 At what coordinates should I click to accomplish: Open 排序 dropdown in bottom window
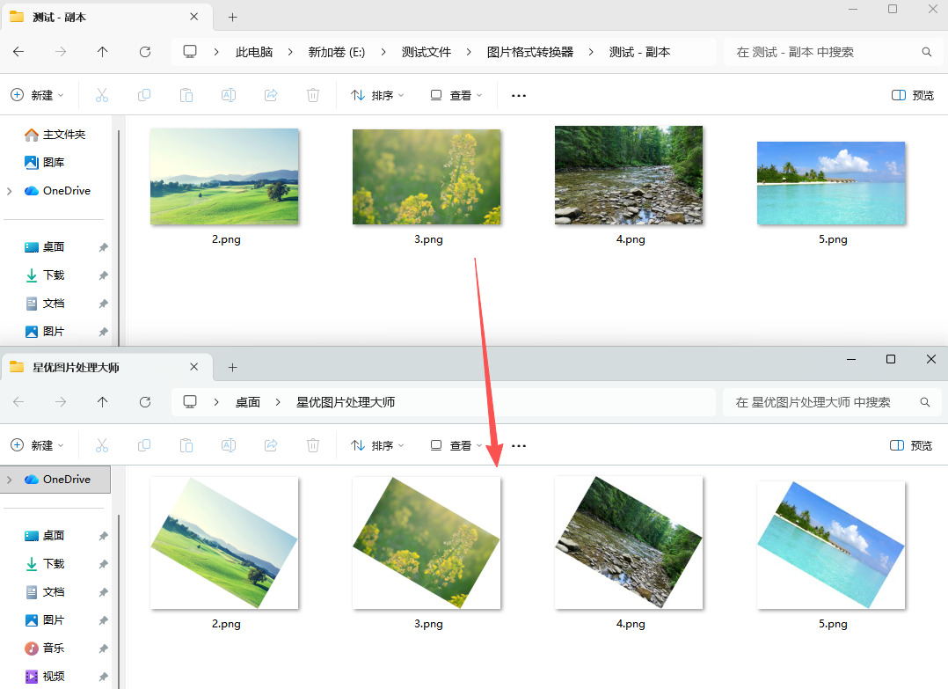(377, 445)
